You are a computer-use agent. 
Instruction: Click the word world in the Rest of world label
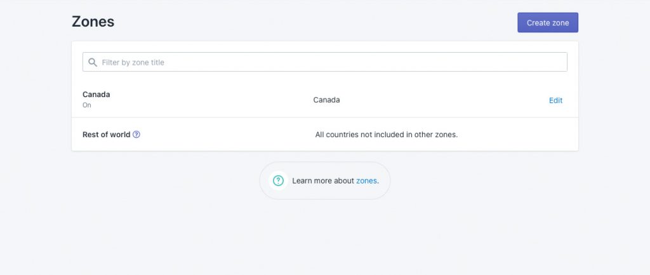121,135
